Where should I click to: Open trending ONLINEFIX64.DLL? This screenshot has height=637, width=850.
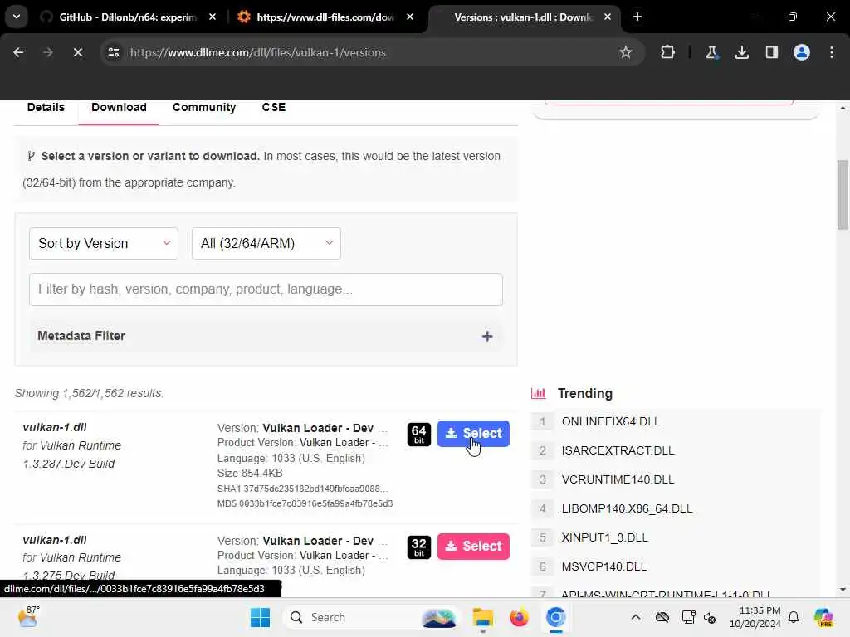611,421
